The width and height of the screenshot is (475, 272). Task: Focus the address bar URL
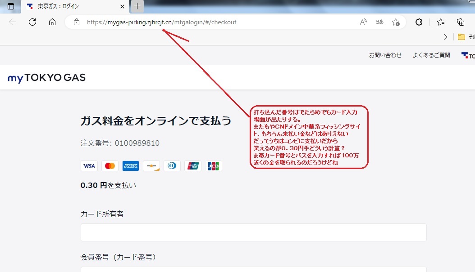(x=161, y=22)
